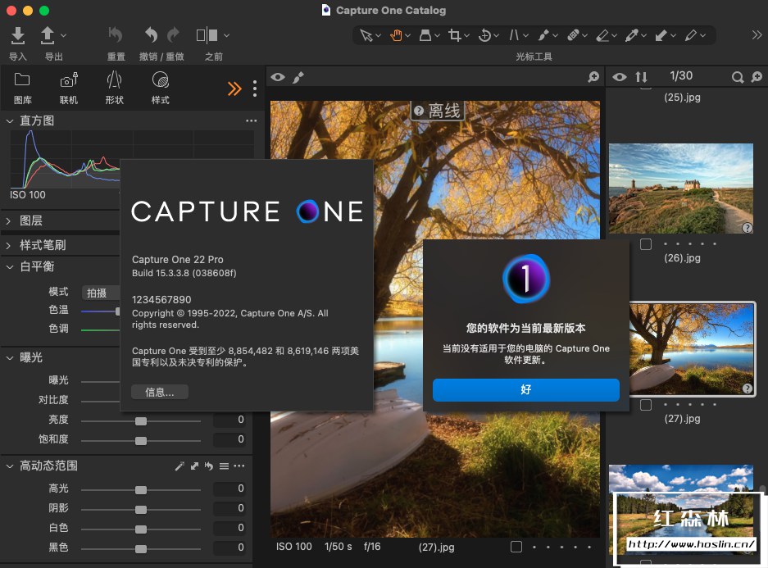Pick the arrow select cursor tool
Image resolution: width=768 pixels, height=568 pixels.
[366, 35]
